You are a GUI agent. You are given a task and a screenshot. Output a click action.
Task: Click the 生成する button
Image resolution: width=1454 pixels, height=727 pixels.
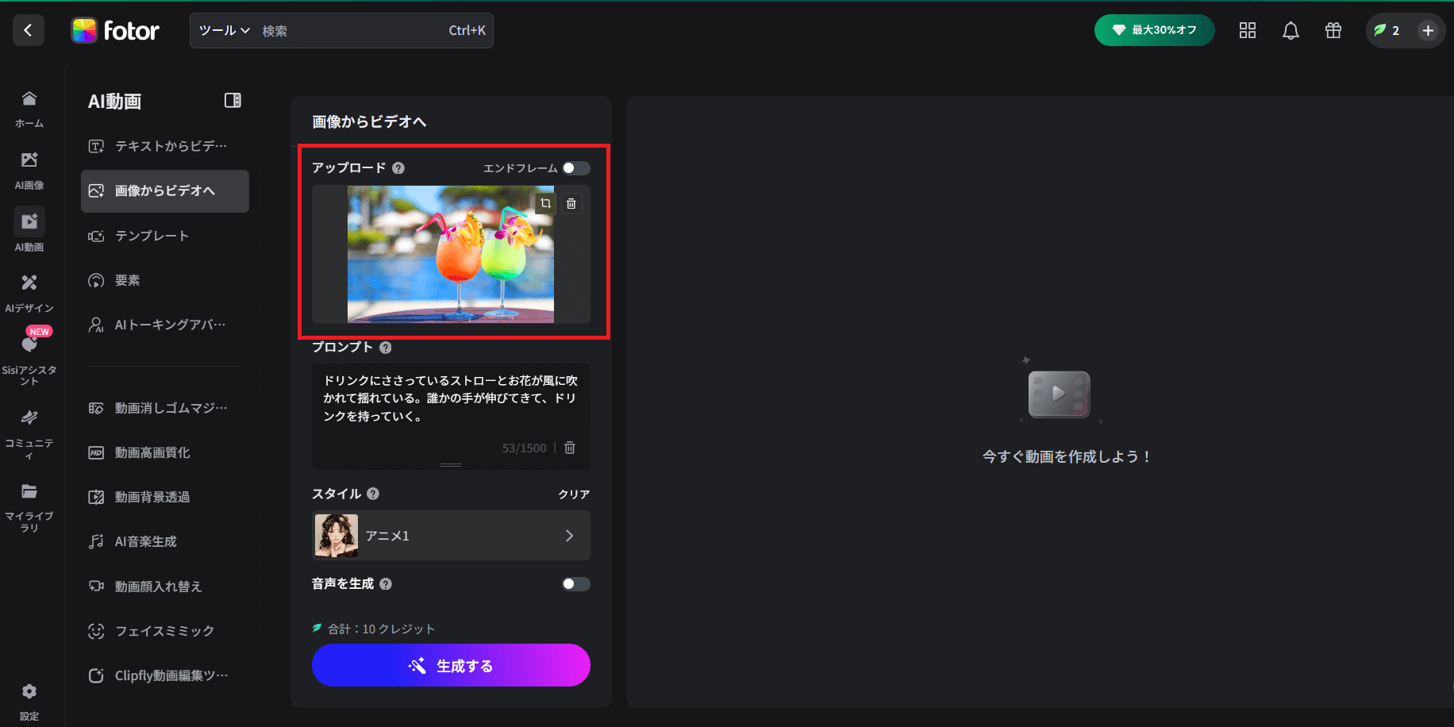(x=451, y=665)
